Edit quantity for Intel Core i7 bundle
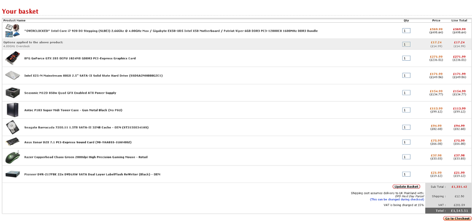The width and height of the screenshot is (474, 223). (x=406, y=31)
